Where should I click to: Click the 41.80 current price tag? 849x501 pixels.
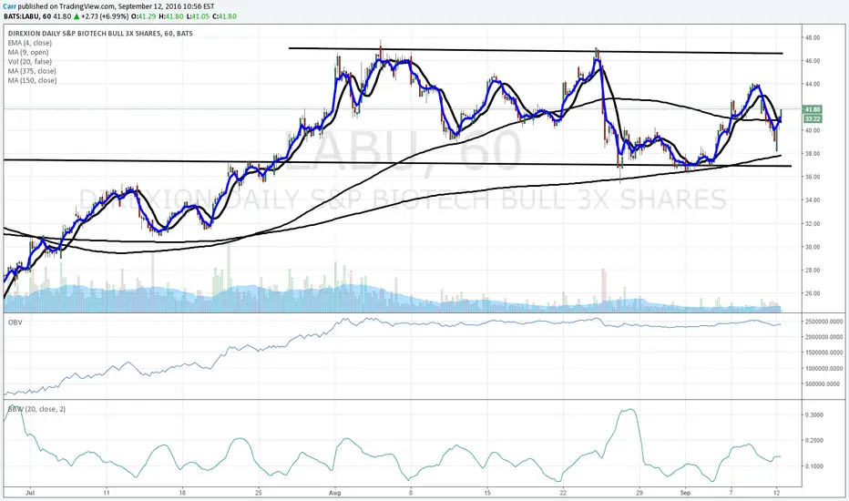coord(813,109)
